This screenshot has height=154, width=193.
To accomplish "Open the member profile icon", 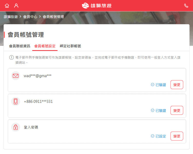I will [16, 6].
